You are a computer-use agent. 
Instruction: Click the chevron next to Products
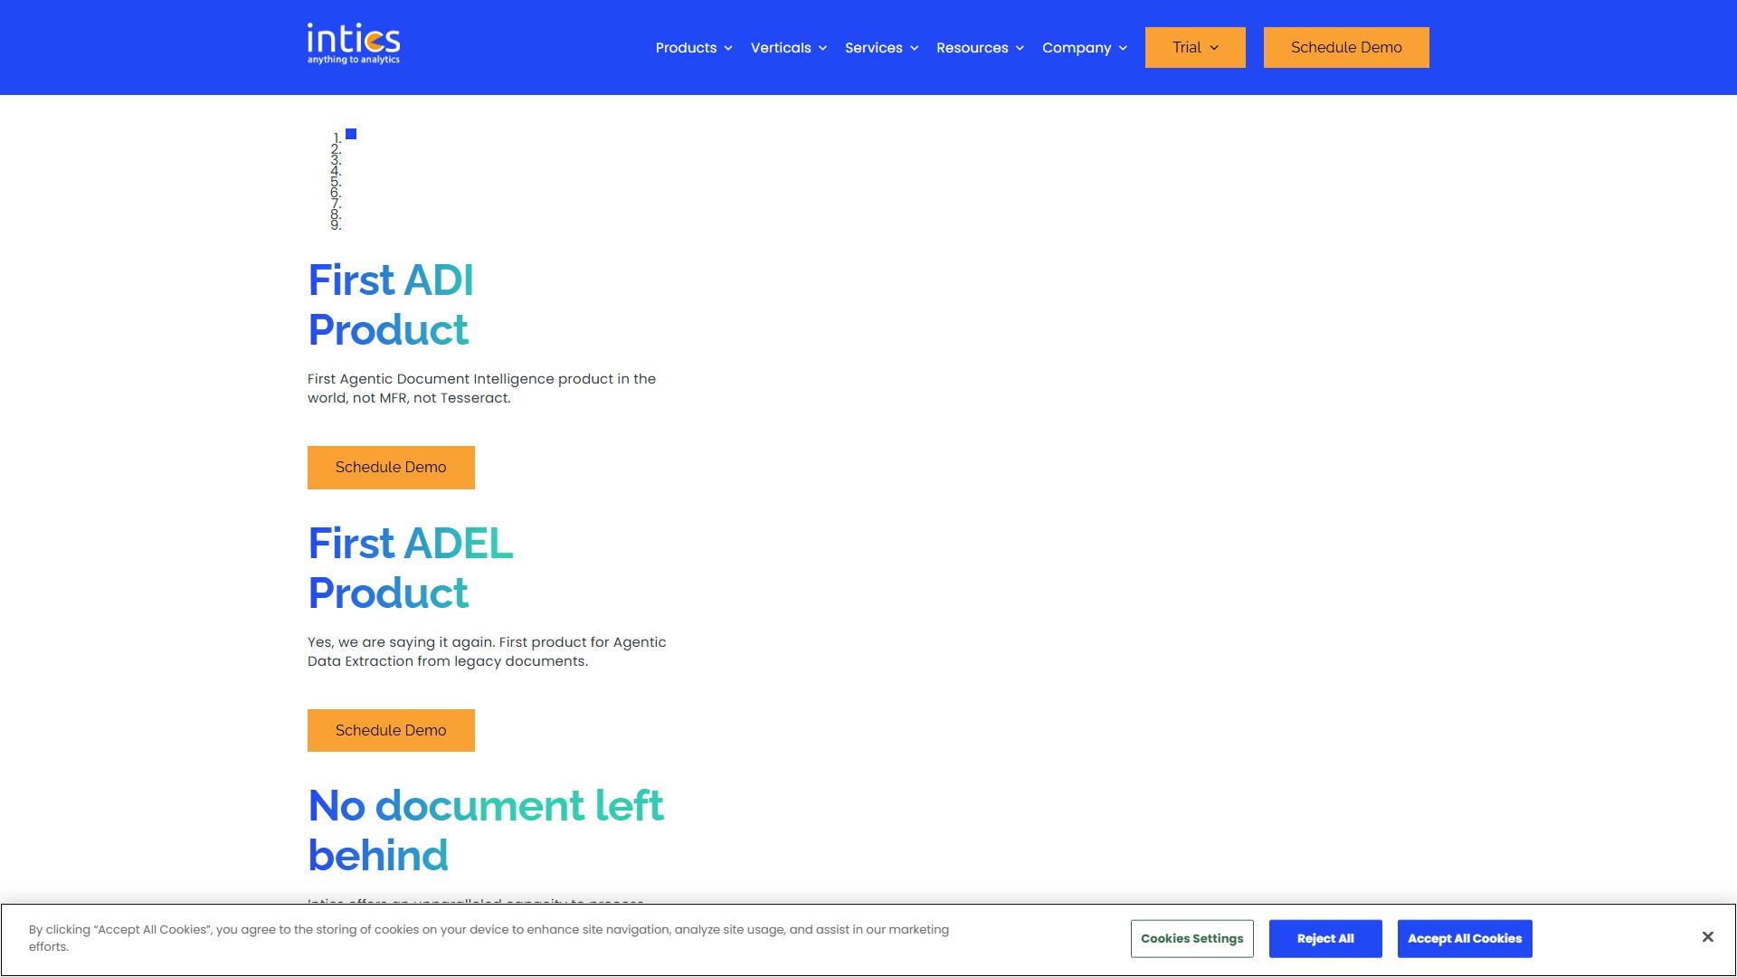click(x=728, y=48)
